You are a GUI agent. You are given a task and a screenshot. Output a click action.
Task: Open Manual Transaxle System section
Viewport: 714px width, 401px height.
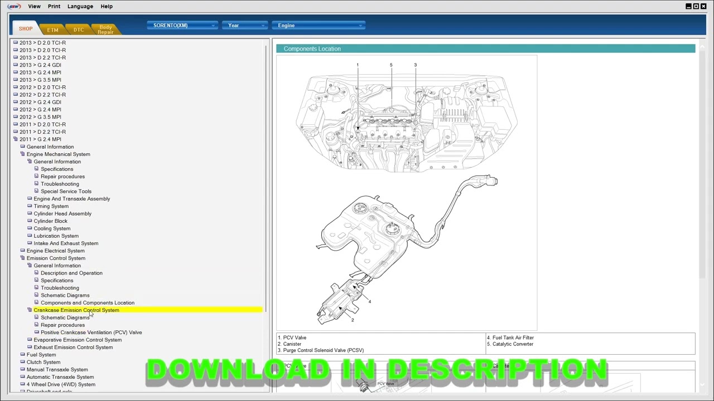(x=57, y=370)
